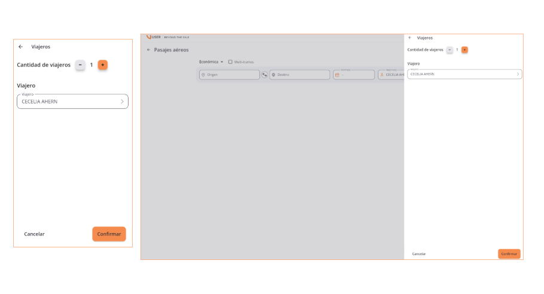
Task: Toggle the Multi-tramos checkbox
Action: click(x=230, y=62)
